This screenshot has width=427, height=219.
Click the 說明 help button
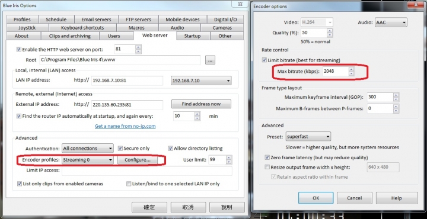point(227,207)
